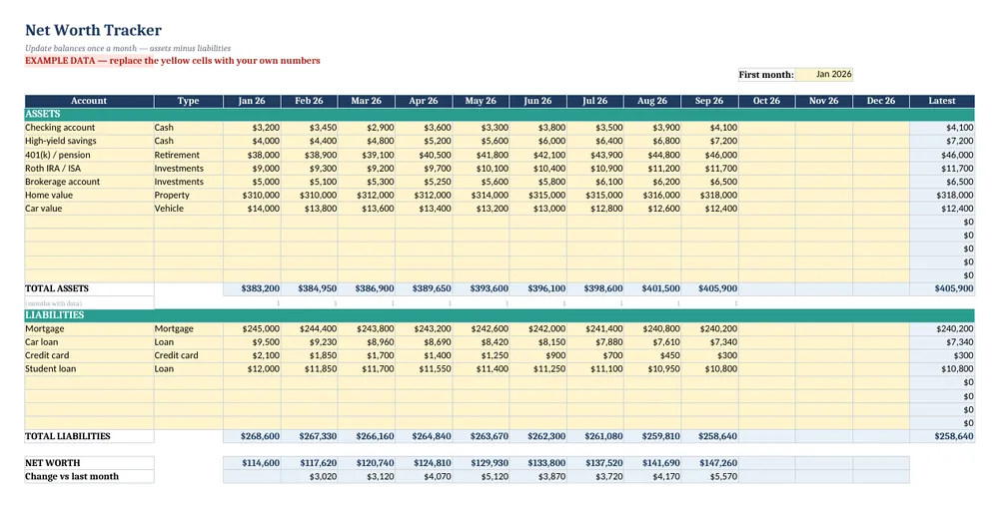Select total assets Jan 26 value $383,200
999x507 pixels.
[253, 288]
